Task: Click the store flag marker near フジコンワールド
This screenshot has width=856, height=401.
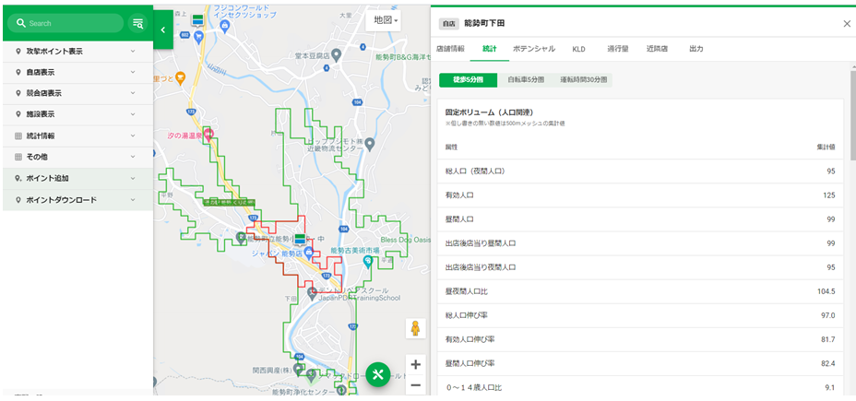Action: click(x=197, y=19)
